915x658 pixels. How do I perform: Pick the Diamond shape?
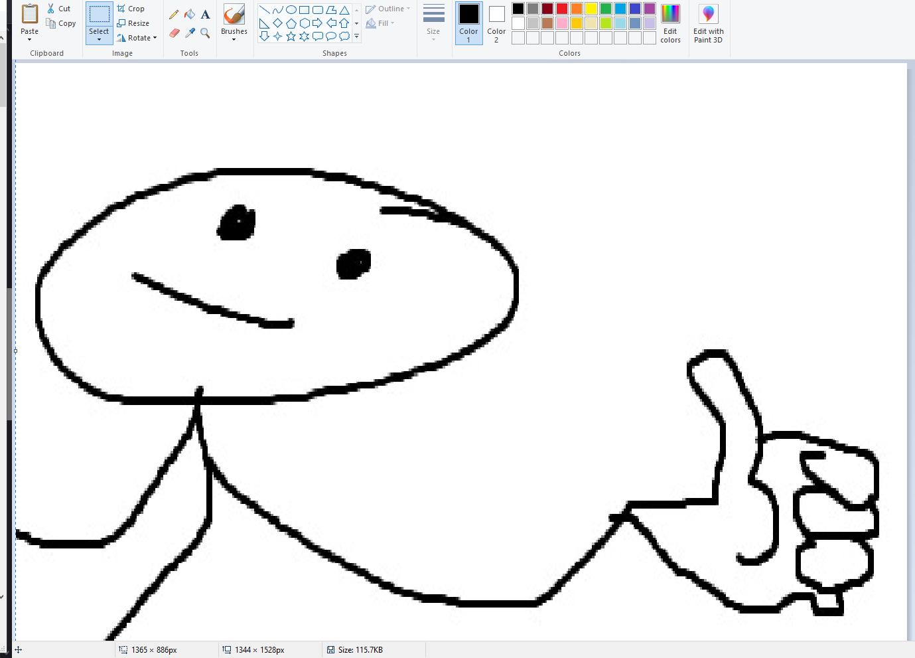tap(278, 23)
